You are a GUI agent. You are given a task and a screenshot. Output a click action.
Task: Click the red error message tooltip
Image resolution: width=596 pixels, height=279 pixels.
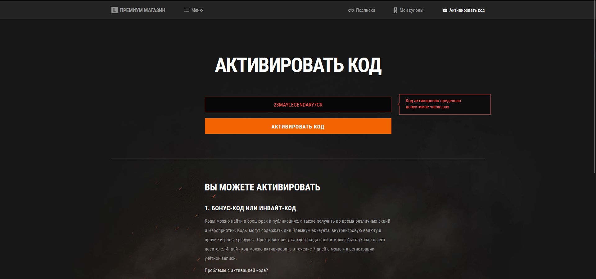click(x=445, y=104)
